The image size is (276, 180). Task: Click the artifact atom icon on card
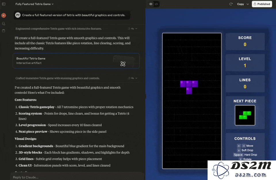123,64
